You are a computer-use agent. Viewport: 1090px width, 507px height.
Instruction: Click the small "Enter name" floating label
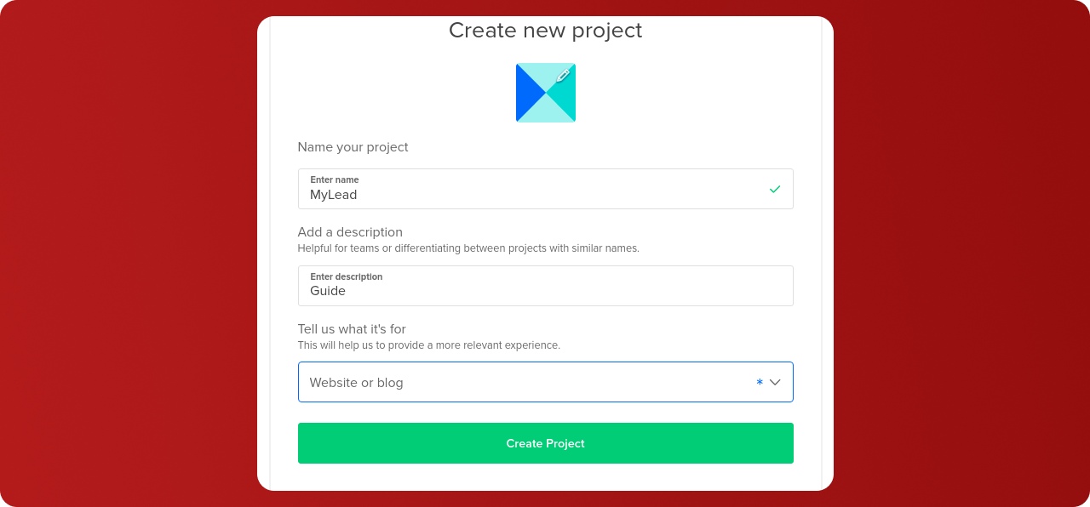334,179
